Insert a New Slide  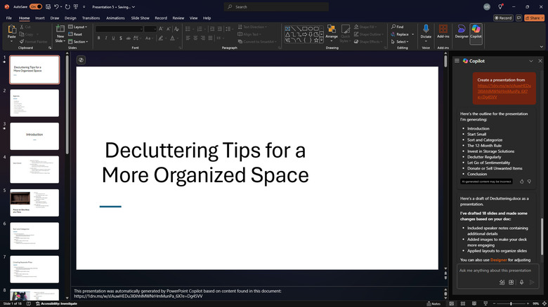click(60, 32)
